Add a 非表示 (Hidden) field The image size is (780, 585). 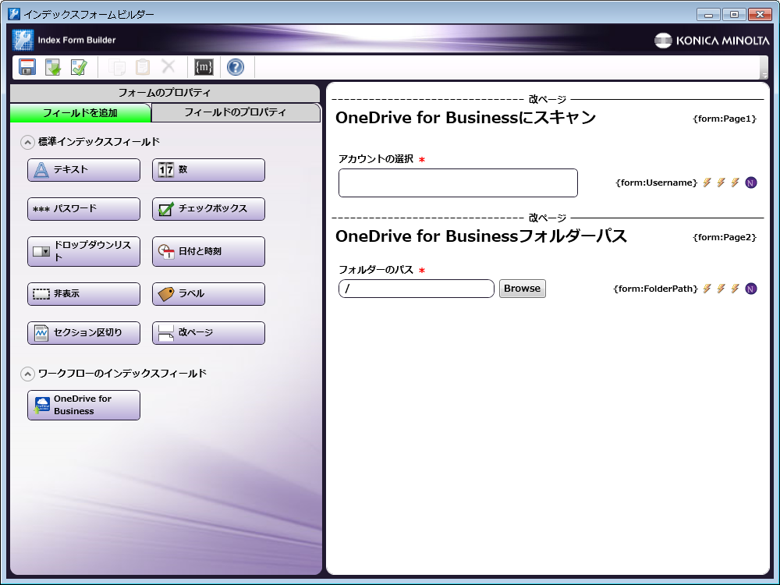(x=83, y=294)
